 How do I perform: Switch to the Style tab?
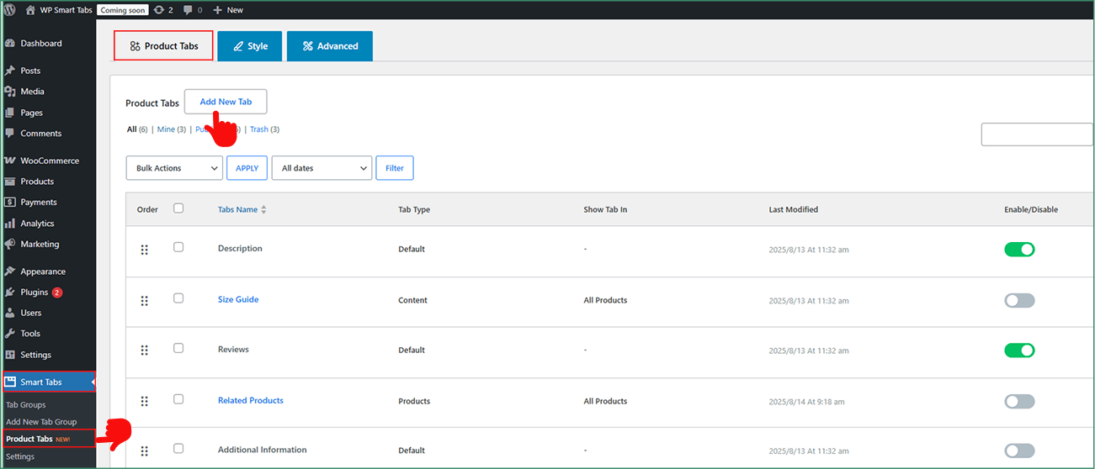[250, 46]
